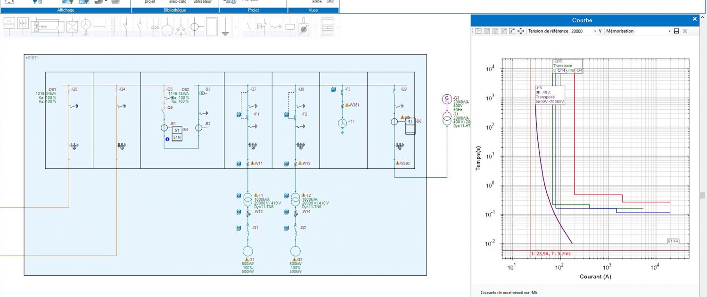This screenshot has width=707, height=297.
Task: Click the warning icon next to -T1 transformer
Action: pyautogui.click(x=256, y=195)
